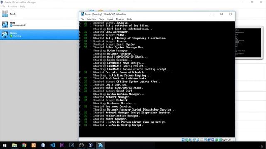
Task: Open Input menu in the Dimas VM window
Action: [110, 19]
